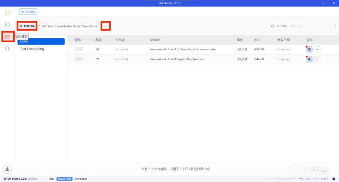Image resolution: width=339 pixels, height=182 pixels.
Task: Open the Chat section in sidebar
Action: (x=7, y=13)
